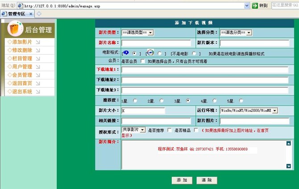
Task: Open the 影片类型 dropdown
Action: tap(137, 33)
